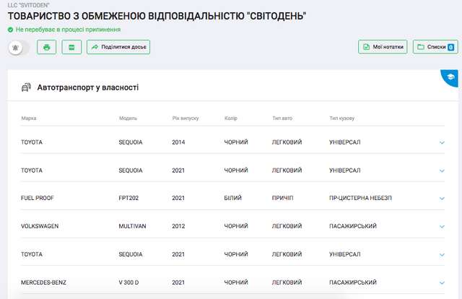Click the blue graduation cap corner icon

pos(452,78)
